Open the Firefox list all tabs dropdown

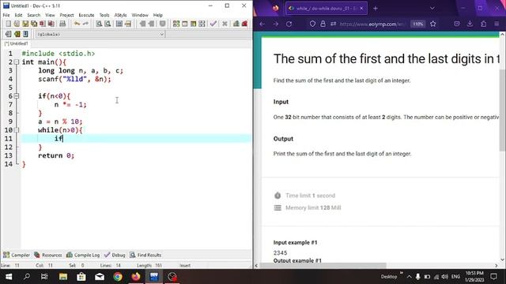click(432, 9)
